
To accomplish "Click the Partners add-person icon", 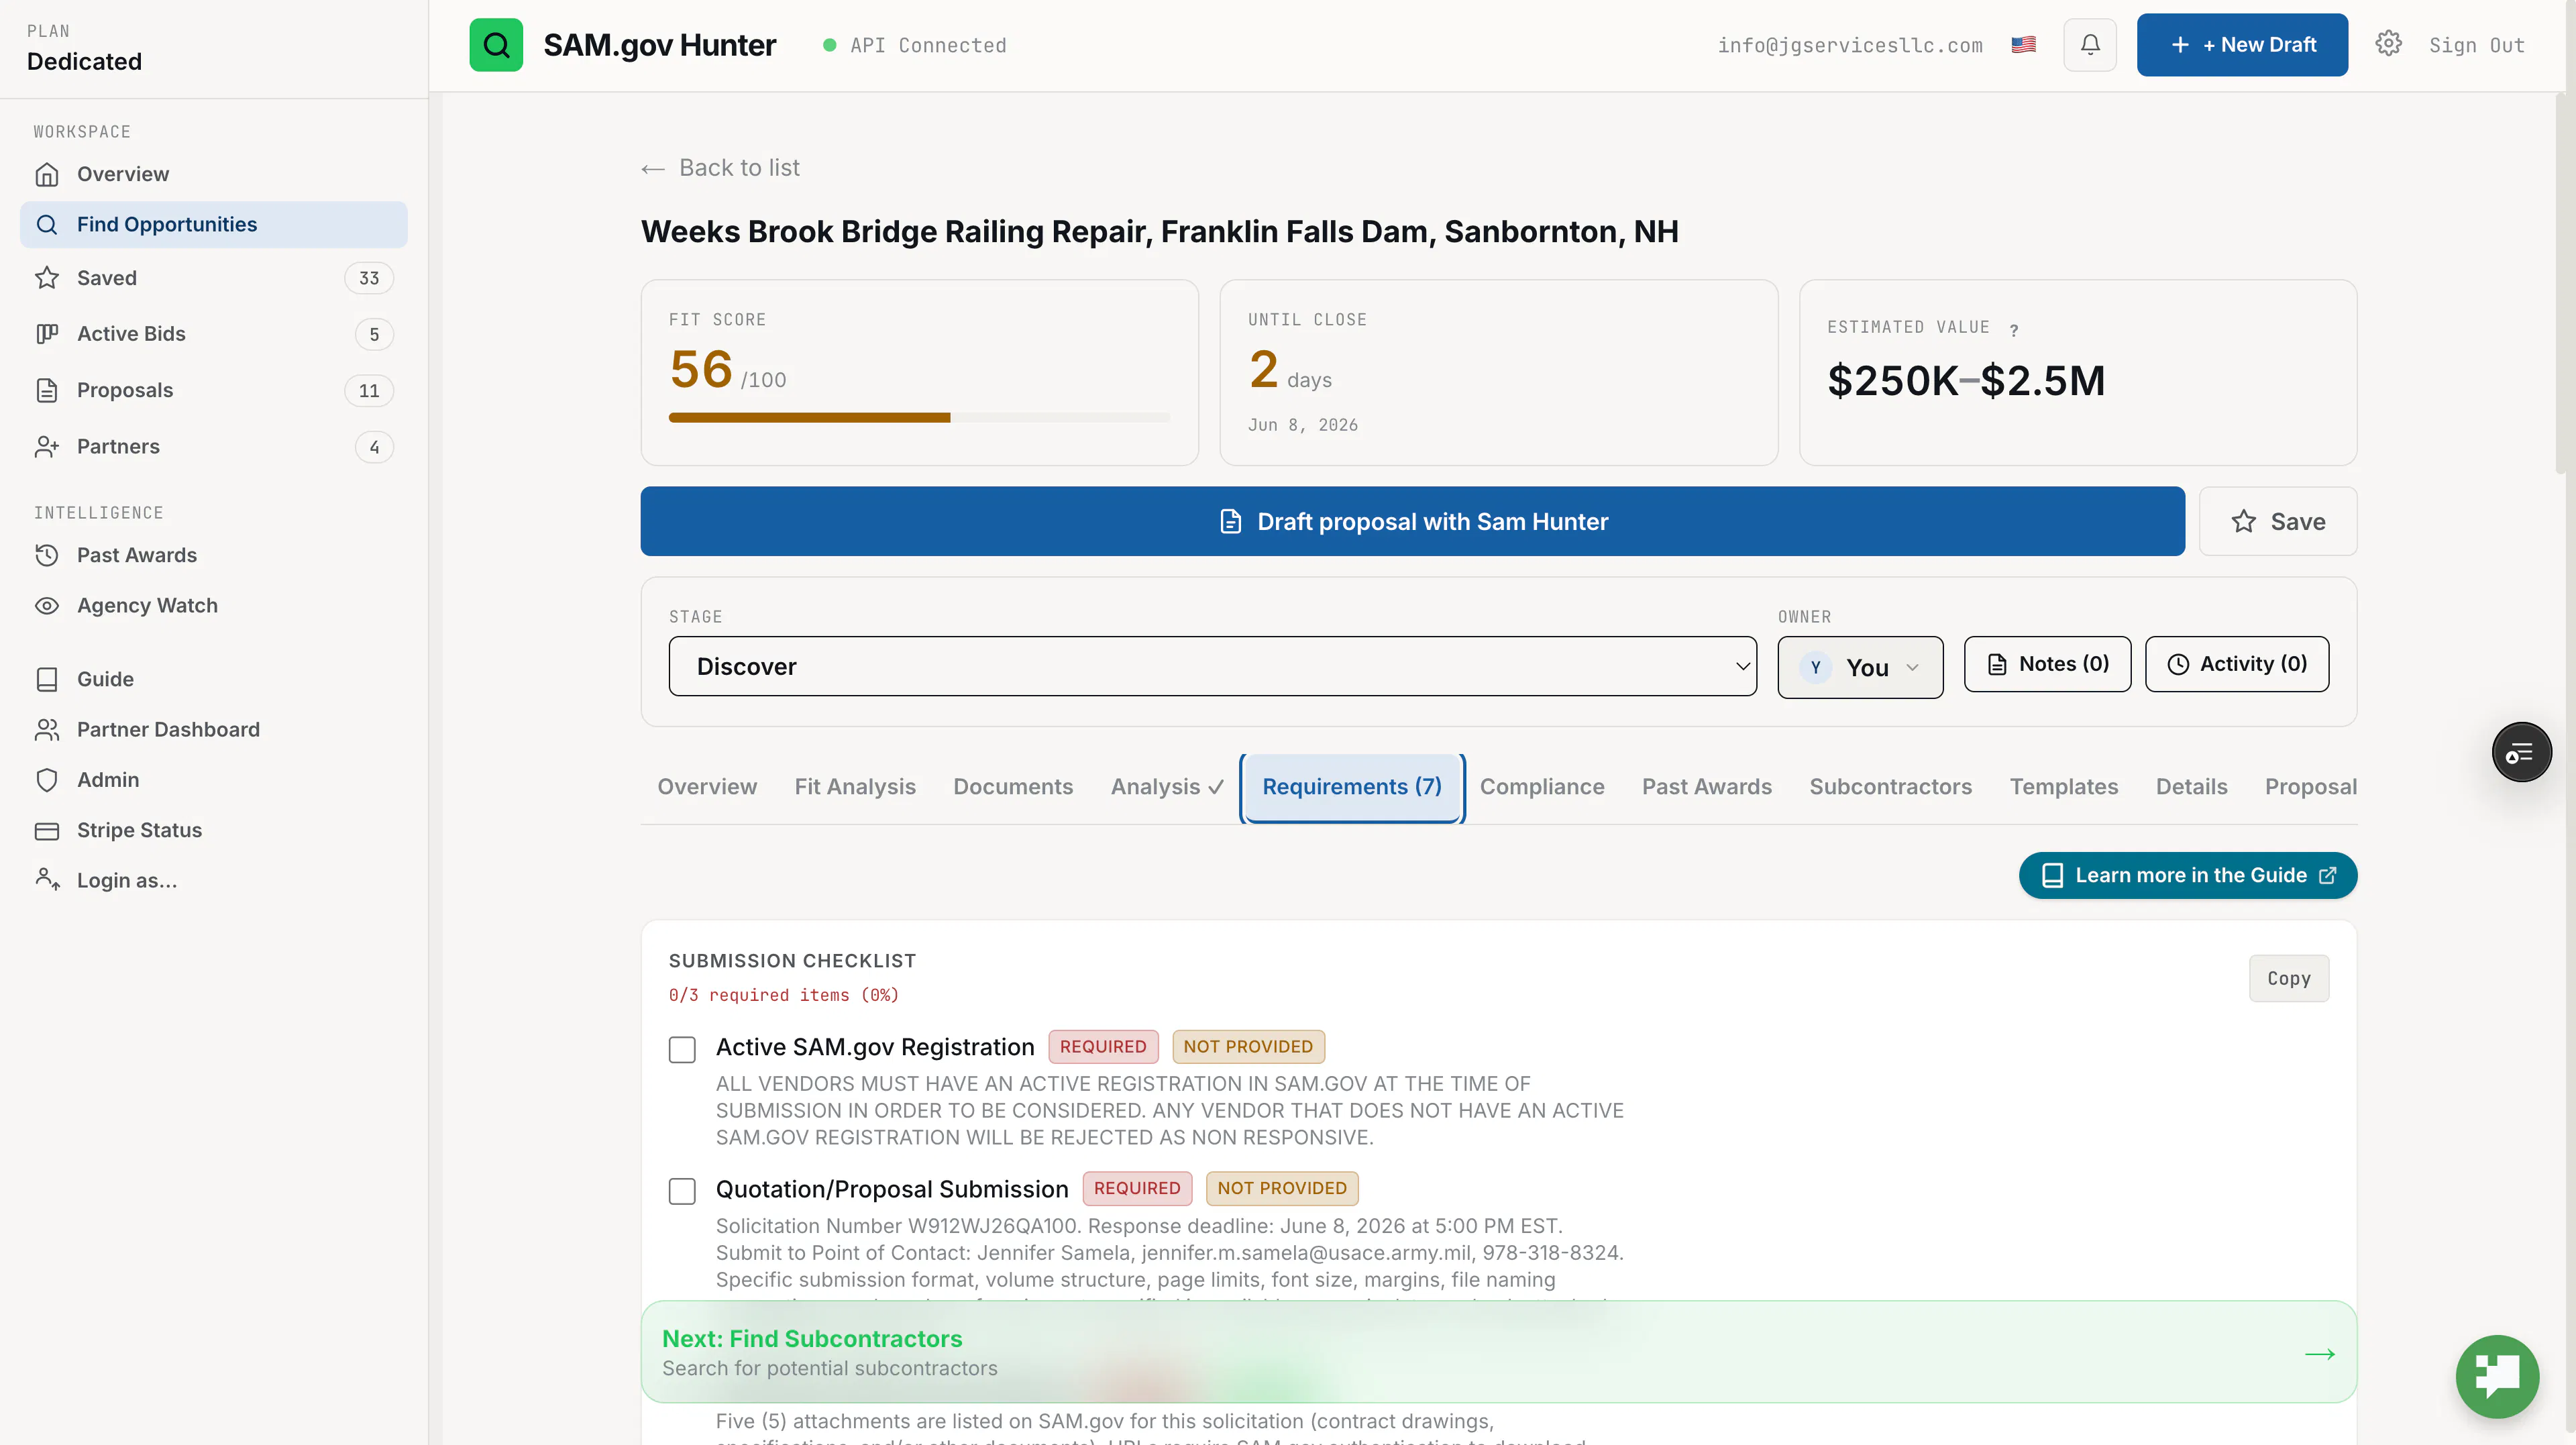I will [47, 446].
